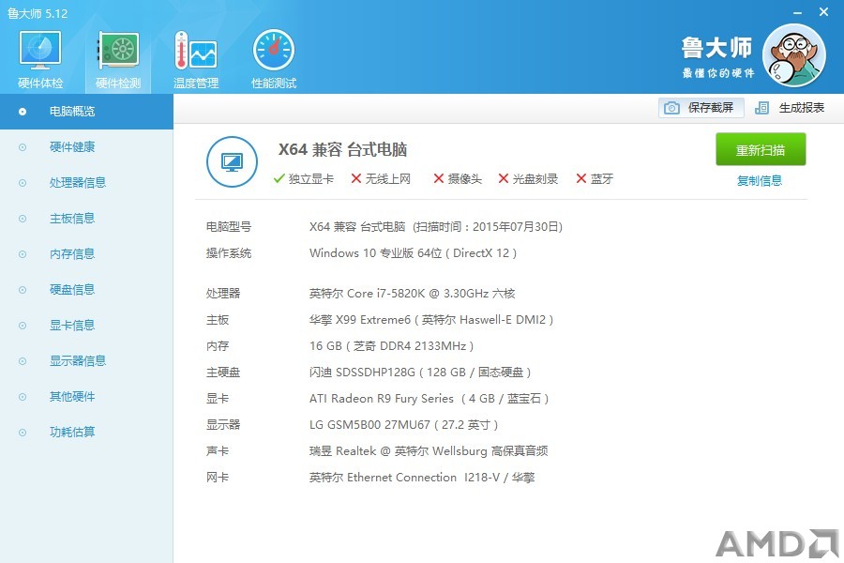Copy info via 复制信息 link
The image size is (844, 563).
[x=760, y=180]
